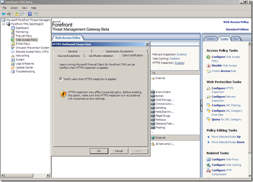Open the Help menu
Image resolution: width=253 pixels, height=182 pixels.
34,8
